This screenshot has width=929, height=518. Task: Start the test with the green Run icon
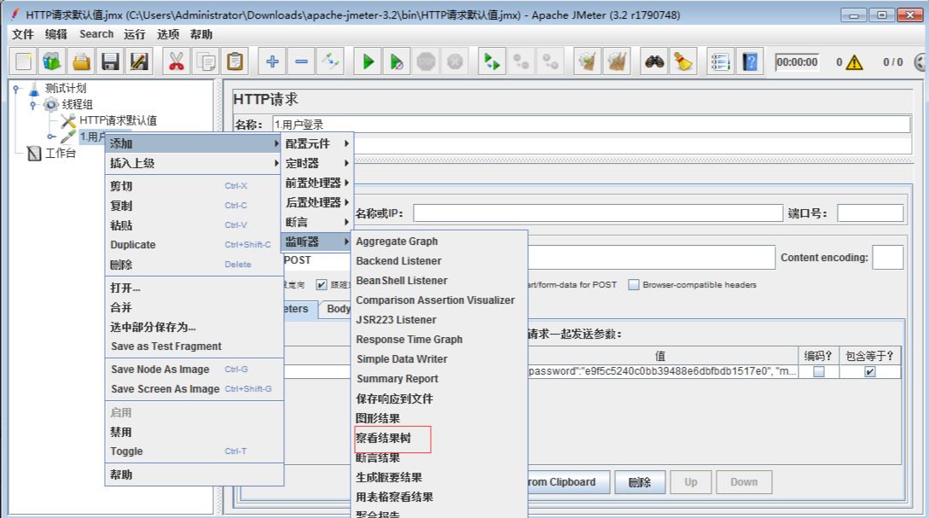(x=367, y=61)
